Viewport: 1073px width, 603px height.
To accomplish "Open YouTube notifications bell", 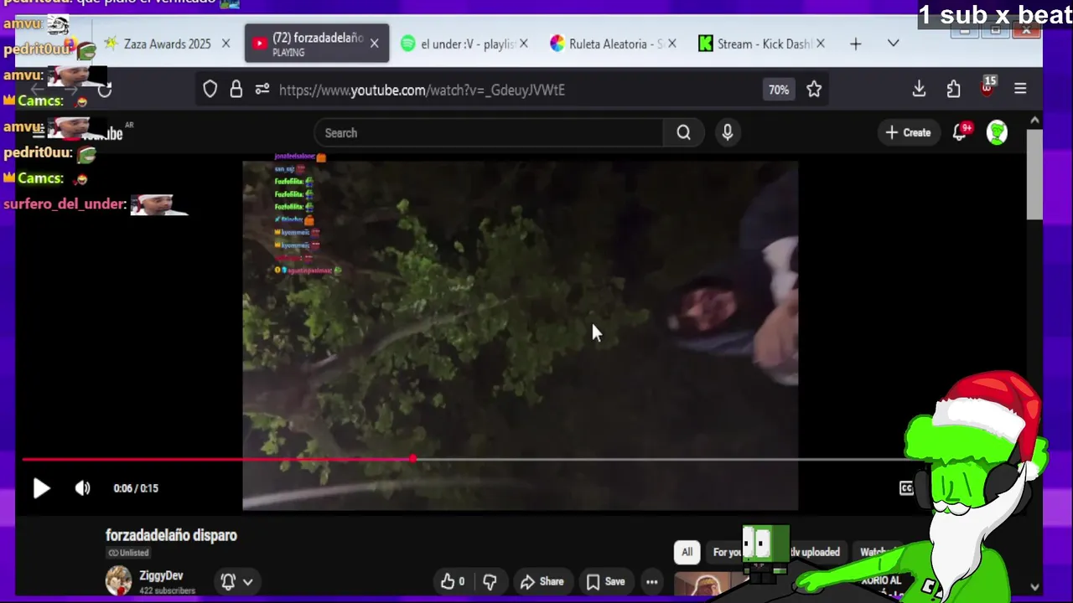I will click(961, 132).
